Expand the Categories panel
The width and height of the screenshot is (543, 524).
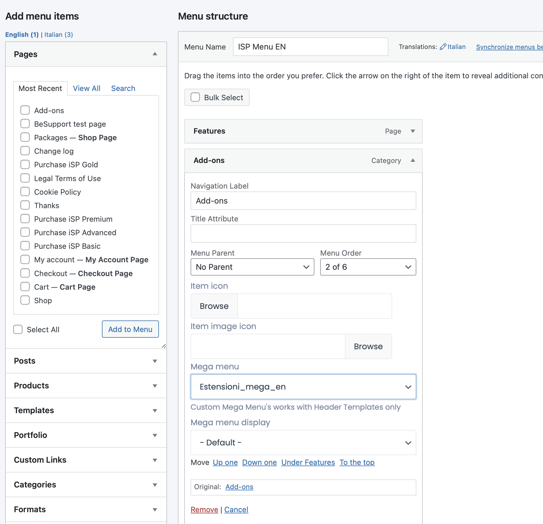155,485
